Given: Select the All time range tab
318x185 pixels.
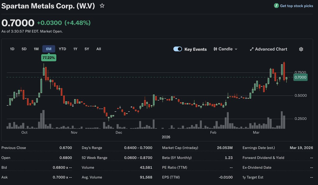Looking at the screenshot, I should (99, 49).
